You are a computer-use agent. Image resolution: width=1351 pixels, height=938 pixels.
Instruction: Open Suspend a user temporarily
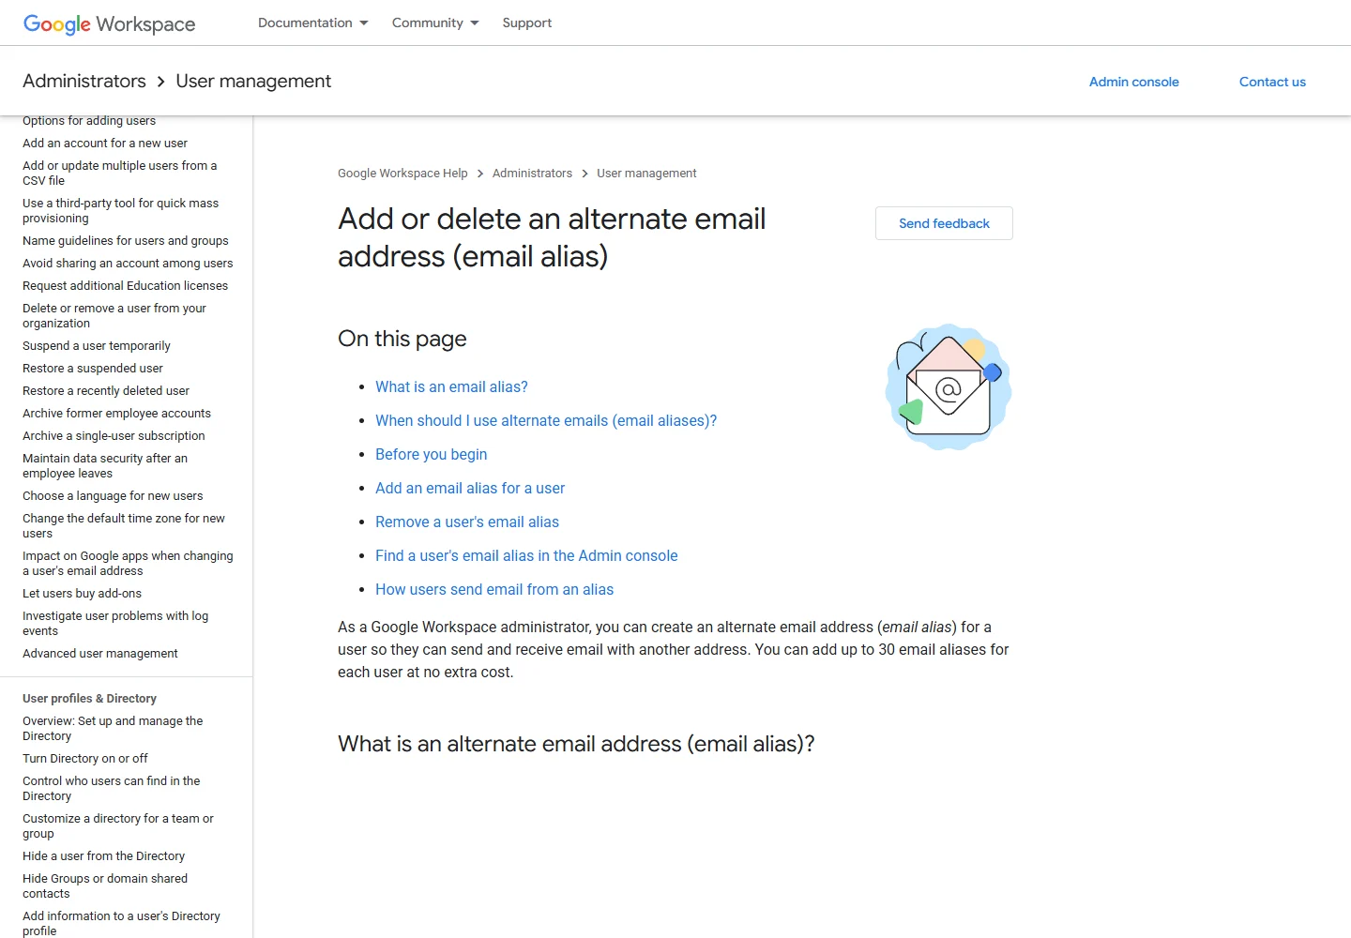click(x=97, y=346)
